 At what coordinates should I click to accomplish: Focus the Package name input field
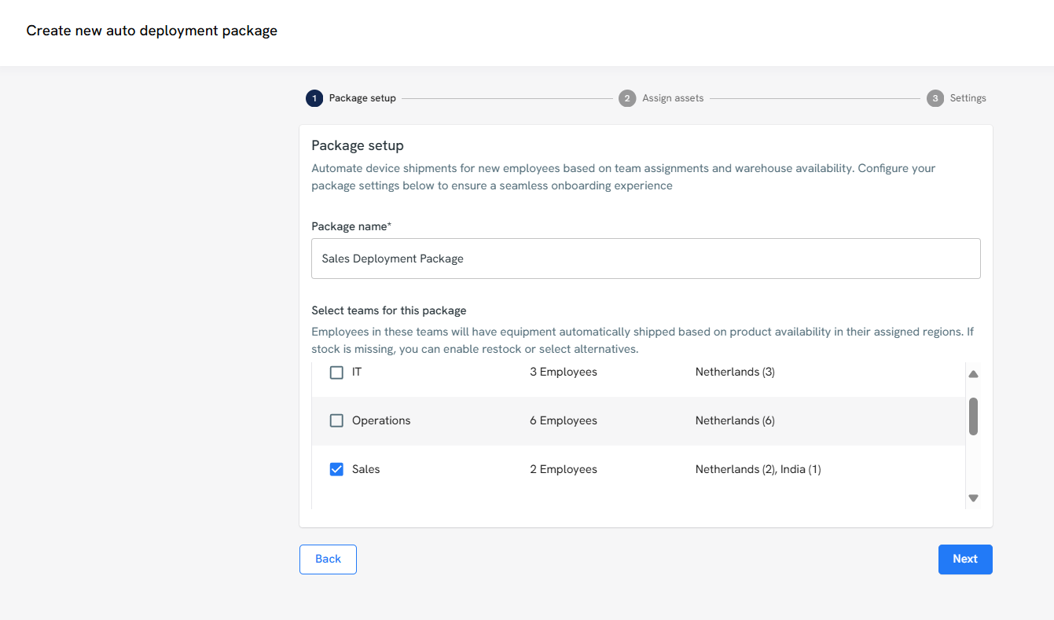645,259
